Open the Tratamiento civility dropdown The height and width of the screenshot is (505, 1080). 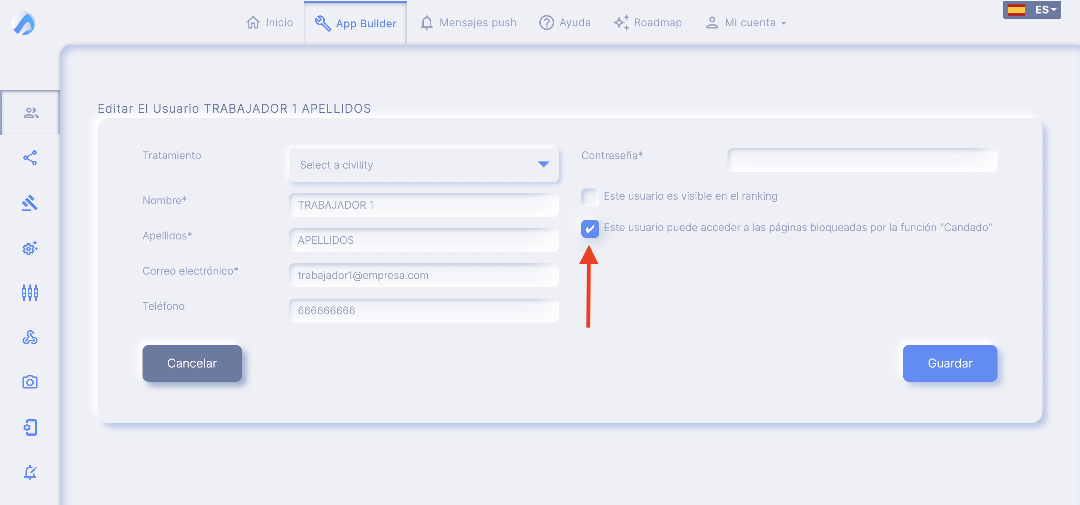pos(423,164)
